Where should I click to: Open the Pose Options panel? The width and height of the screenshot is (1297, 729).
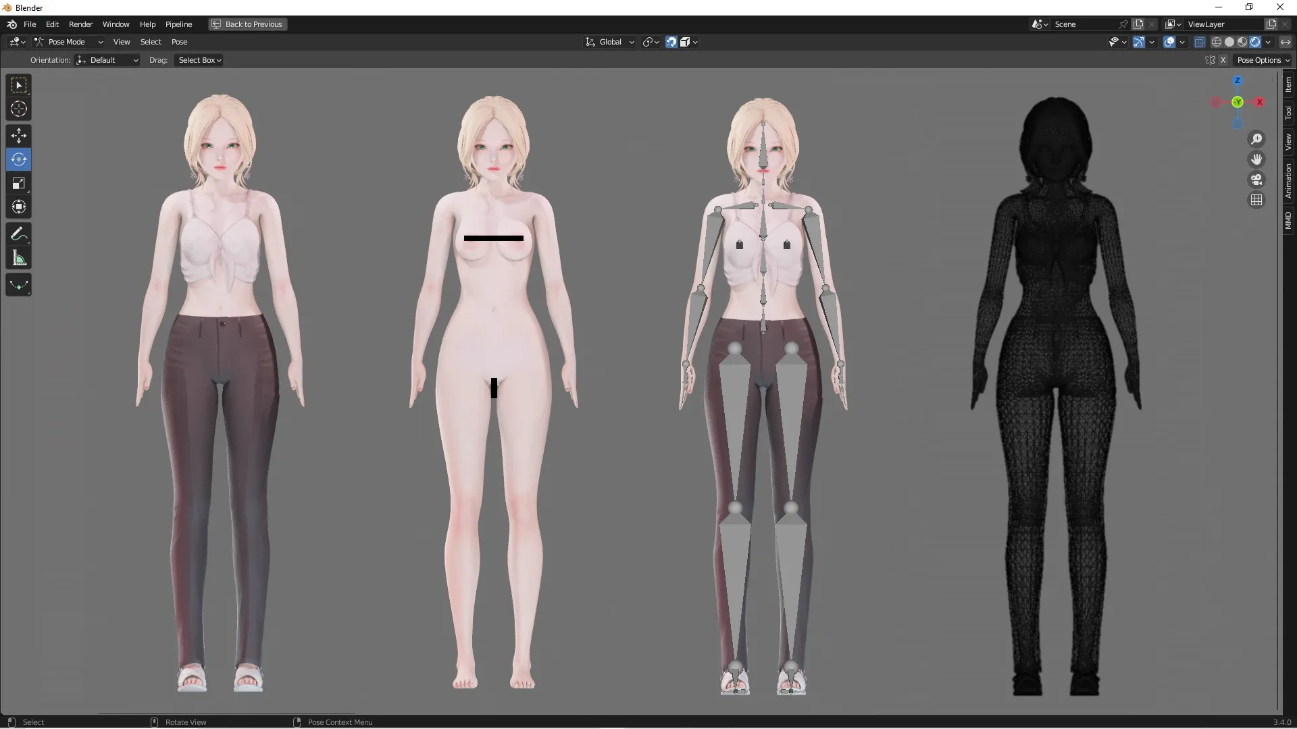pos(1263,60)
